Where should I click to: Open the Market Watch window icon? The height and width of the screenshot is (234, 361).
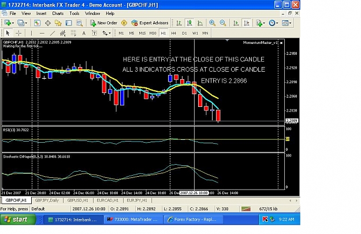coord(37,23)
